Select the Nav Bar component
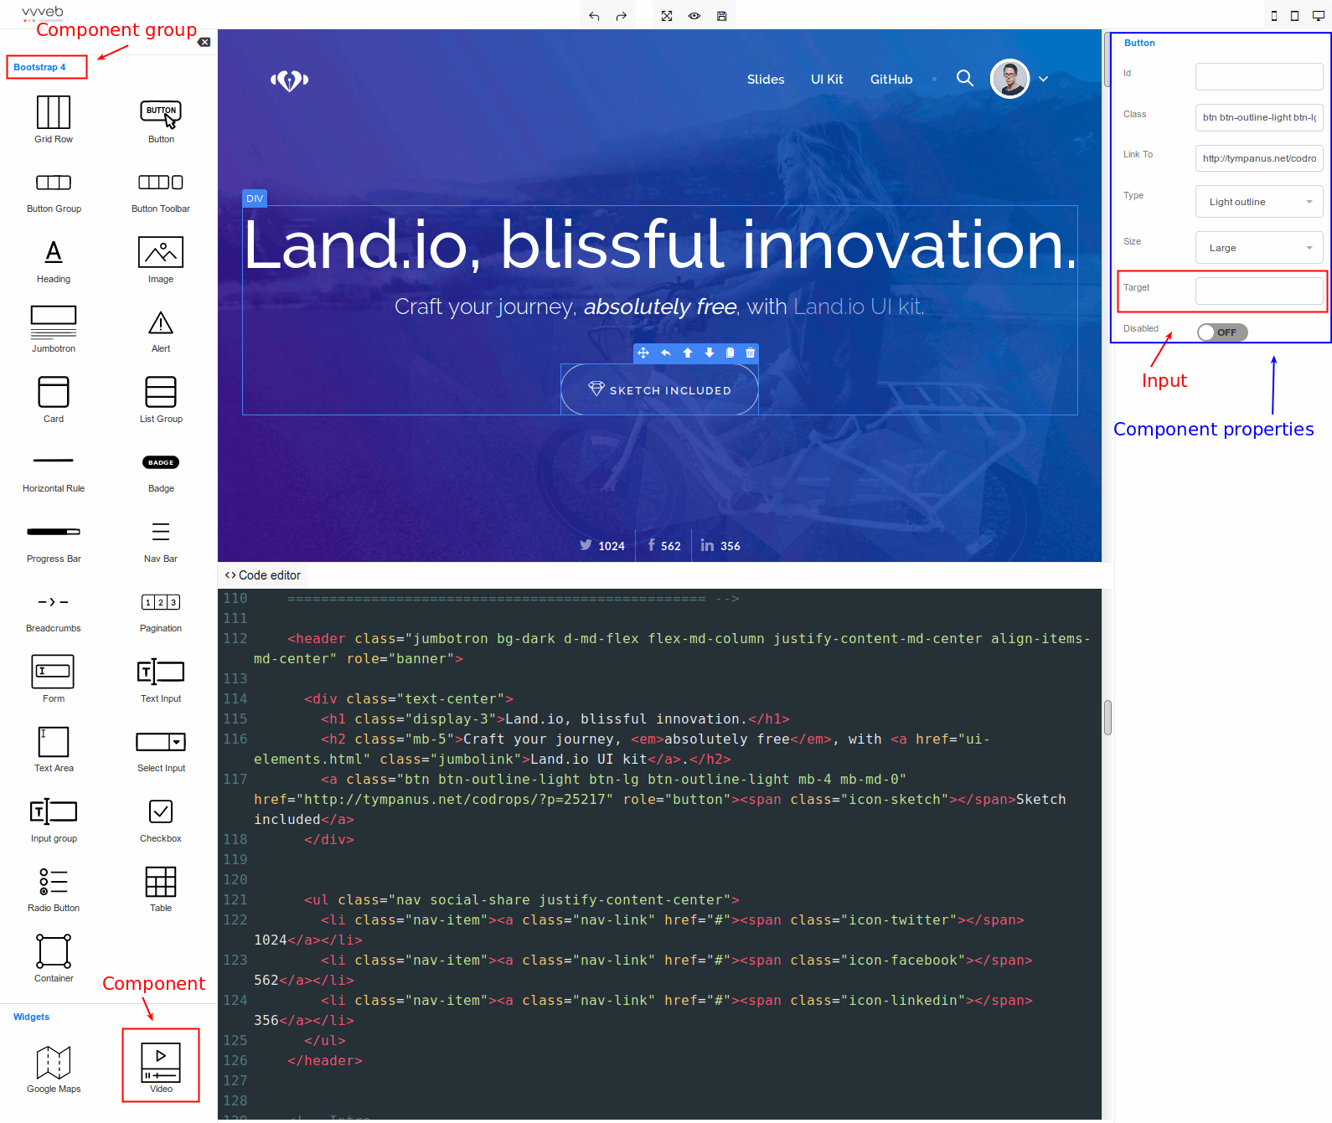 (x=161, y=543)
